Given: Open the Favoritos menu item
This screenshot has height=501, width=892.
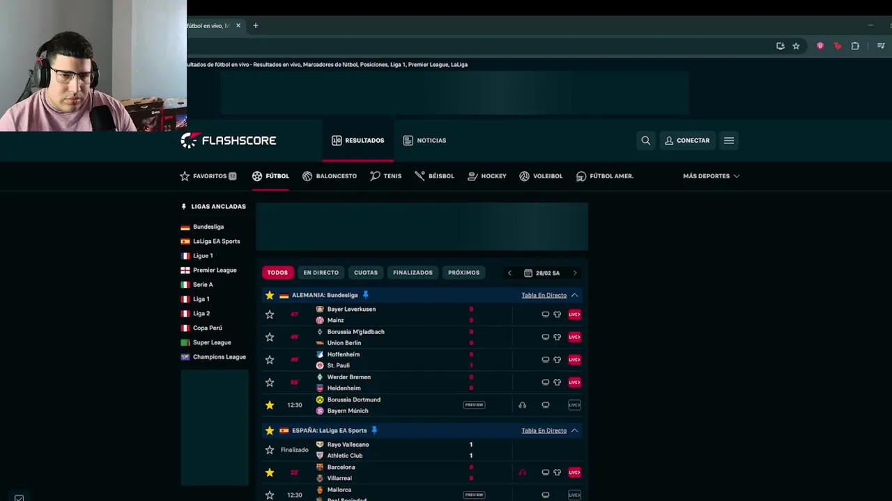Looking at the screenshot, I should click(x=208, y=176).
